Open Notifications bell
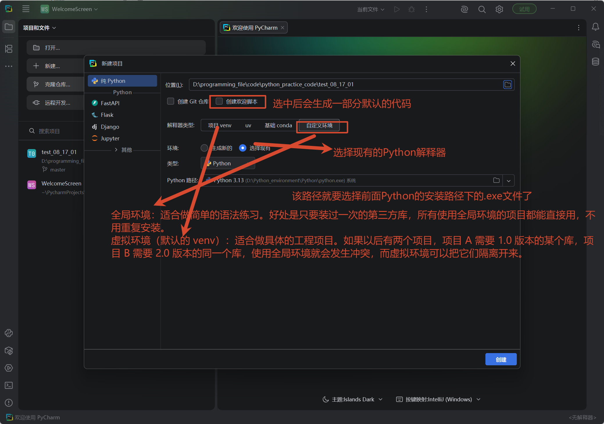The height and width of the screenshot is (424, 604). [596, 27]
